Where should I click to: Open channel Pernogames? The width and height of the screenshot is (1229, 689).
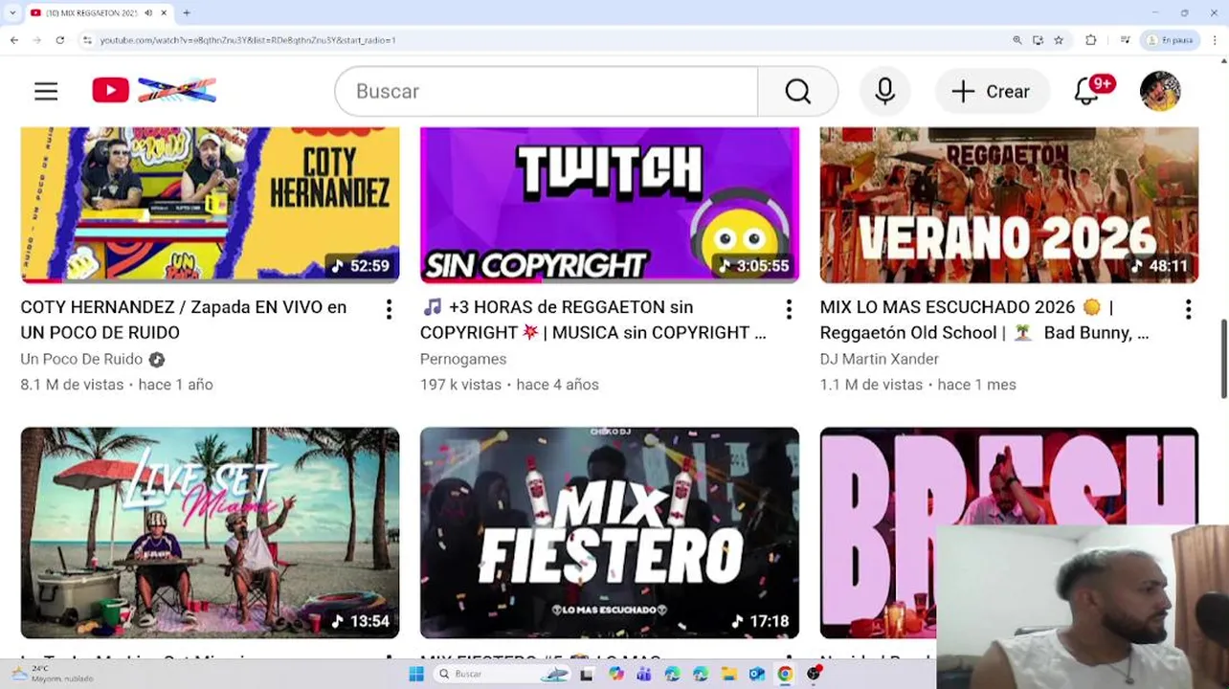pyautogui.click(x=463, y=359)
